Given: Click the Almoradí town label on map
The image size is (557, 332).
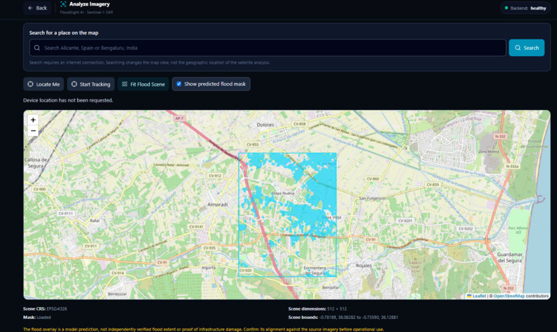Looking at the screenshot, I should [218, 205].
